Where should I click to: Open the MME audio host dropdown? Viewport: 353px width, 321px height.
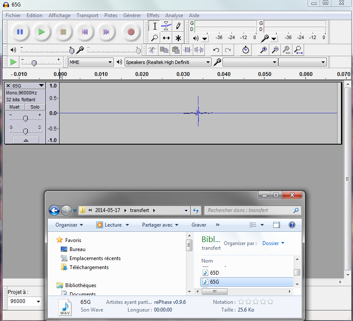point(91,62)
